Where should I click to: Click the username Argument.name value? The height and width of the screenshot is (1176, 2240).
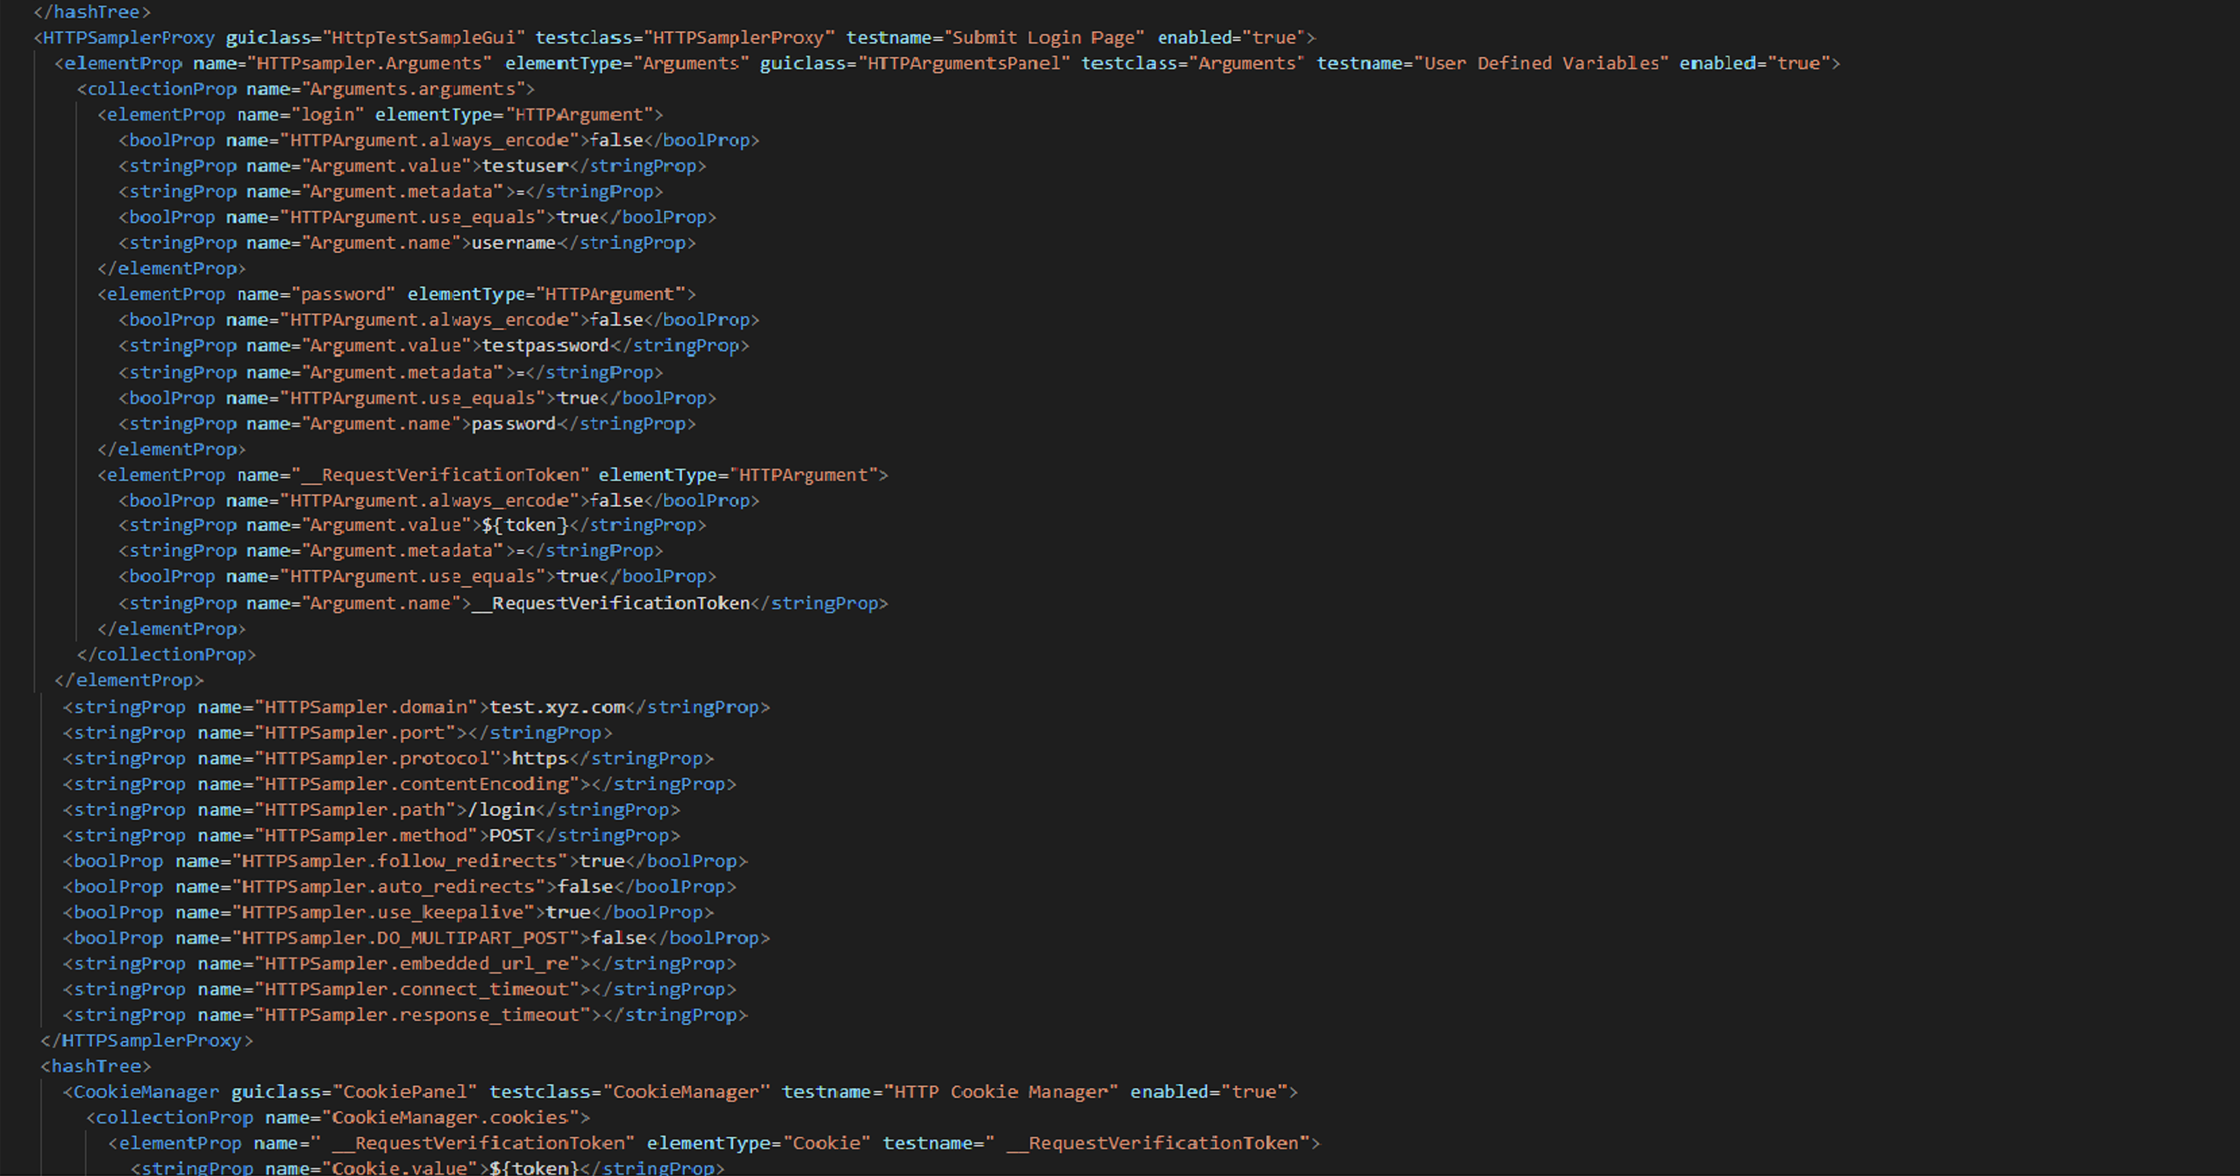pos(513,244)
